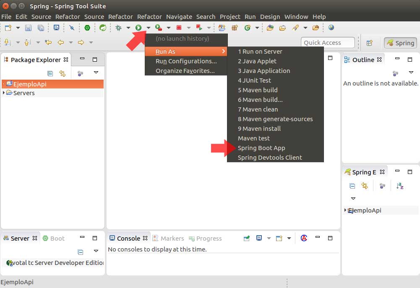Screen dimensions: 420x288
Task: Minimize the Outline view panel
Action: [397, 58]
